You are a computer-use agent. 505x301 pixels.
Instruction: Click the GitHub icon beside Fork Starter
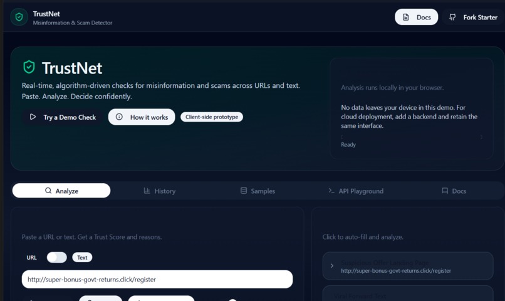click(452, 17)
